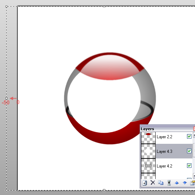Click the top-middle selection edge handle

[x=104, y=7]
